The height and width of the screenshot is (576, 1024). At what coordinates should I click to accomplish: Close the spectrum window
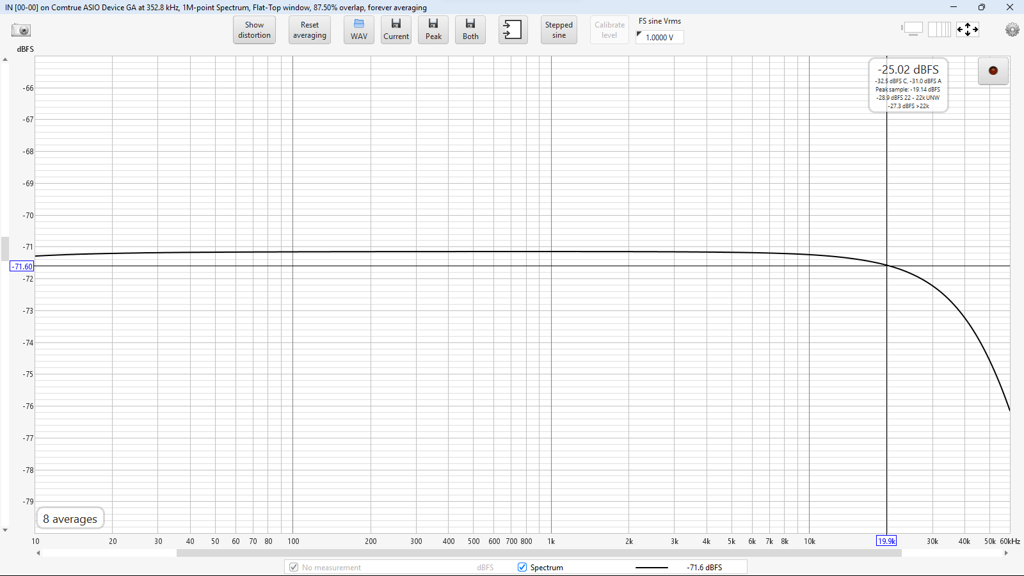pos(1010,7)
